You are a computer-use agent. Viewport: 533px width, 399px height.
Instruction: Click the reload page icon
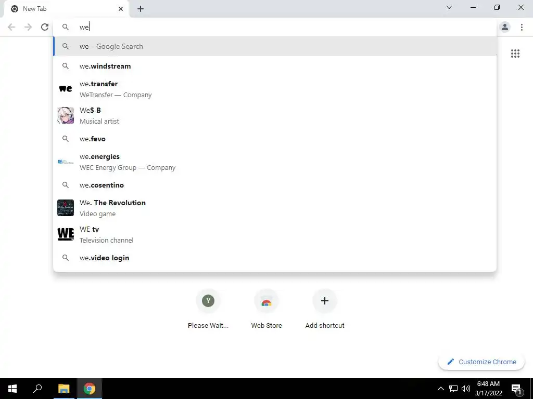click(45, 27)
